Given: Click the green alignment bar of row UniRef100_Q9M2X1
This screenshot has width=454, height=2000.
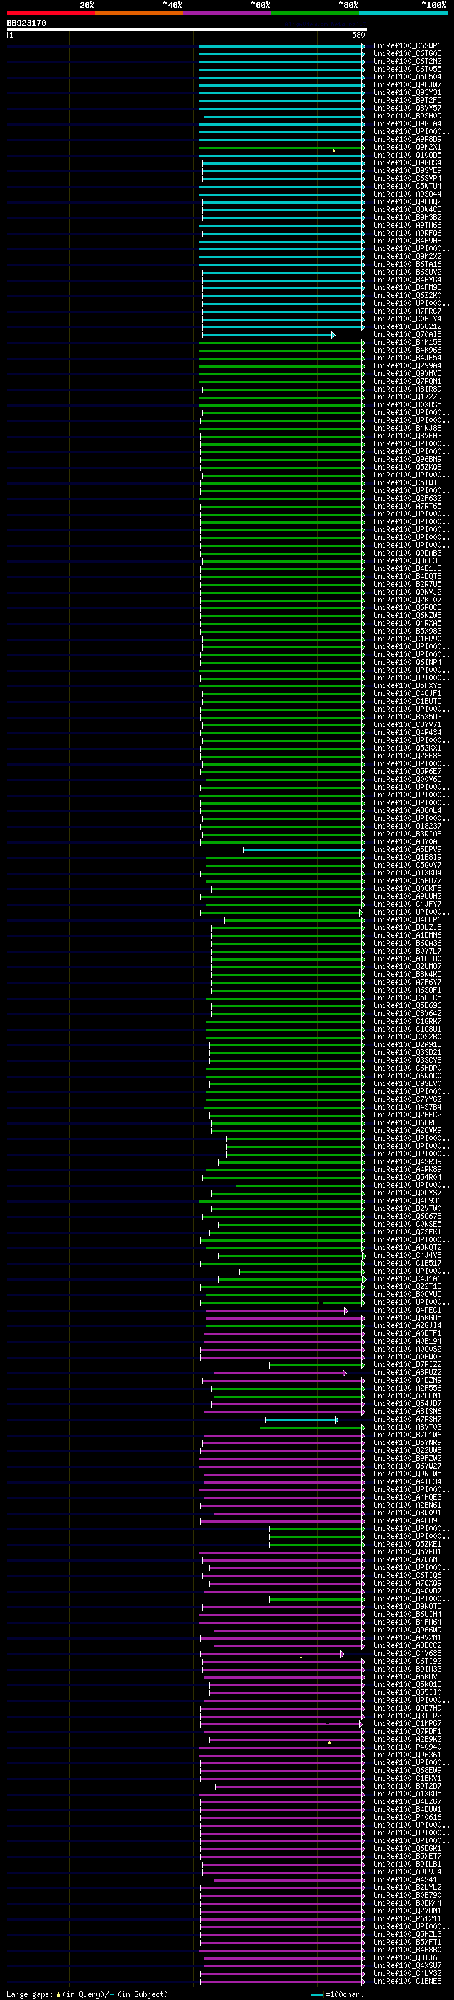Looking at the screenshot, I should [281, 148].
